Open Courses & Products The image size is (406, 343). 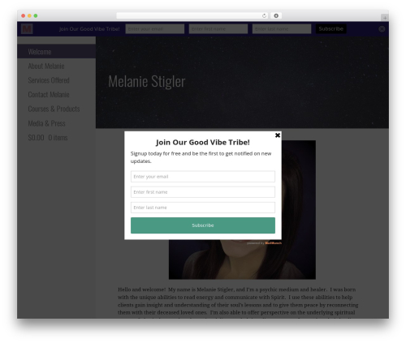click(54, 109)
